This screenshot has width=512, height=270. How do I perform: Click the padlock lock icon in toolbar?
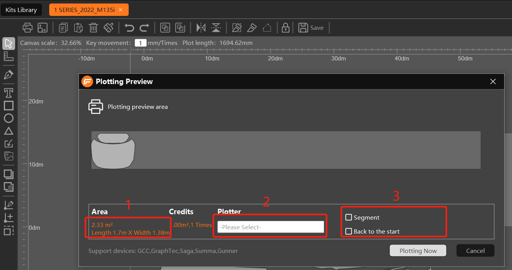285,28
